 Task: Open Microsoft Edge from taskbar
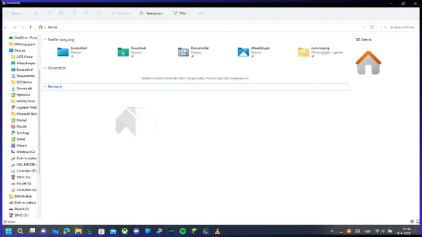pyautogui.click(x=67, y=231)
